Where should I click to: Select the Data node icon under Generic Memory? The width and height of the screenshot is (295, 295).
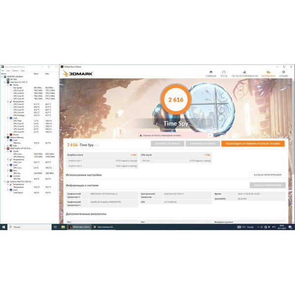pyautogui.click(x=11, y=146)
